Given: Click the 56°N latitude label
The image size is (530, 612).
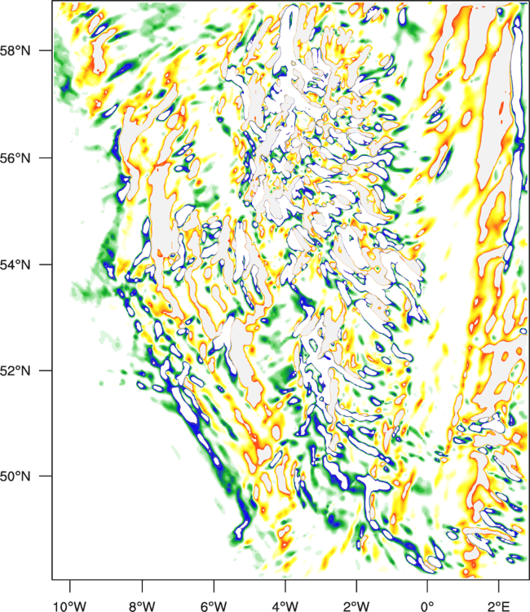Looking at the screenshot, I should 15,158.
